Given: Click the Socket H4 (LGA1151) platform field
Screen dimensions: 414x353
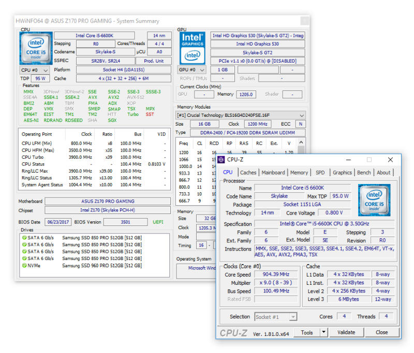Looking at the screenshot, I should [124, 70].
